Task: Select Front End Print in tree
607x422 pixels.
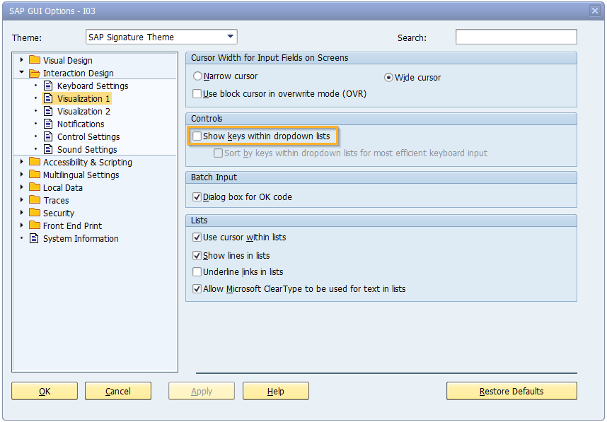Action: (72, 225)
